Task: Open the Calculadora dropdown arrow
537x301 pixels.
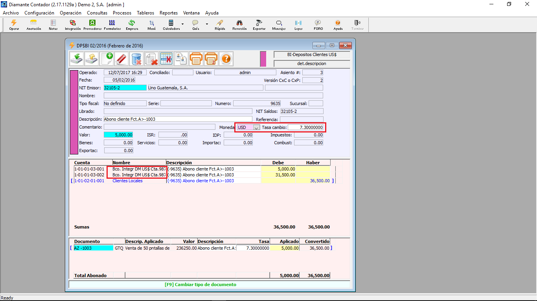Action: tap(182, 24)
